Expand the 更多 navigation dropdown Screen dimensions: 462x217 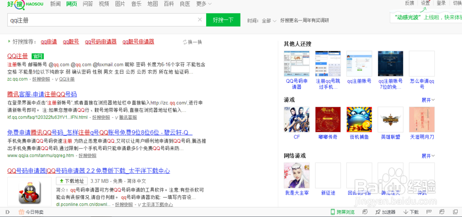coord(204,4)
